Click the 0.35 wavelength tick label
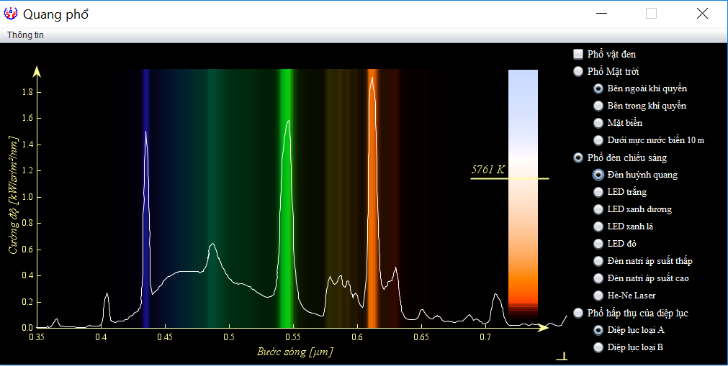Viewport: 728px width, 366px height. click(37, 337)
